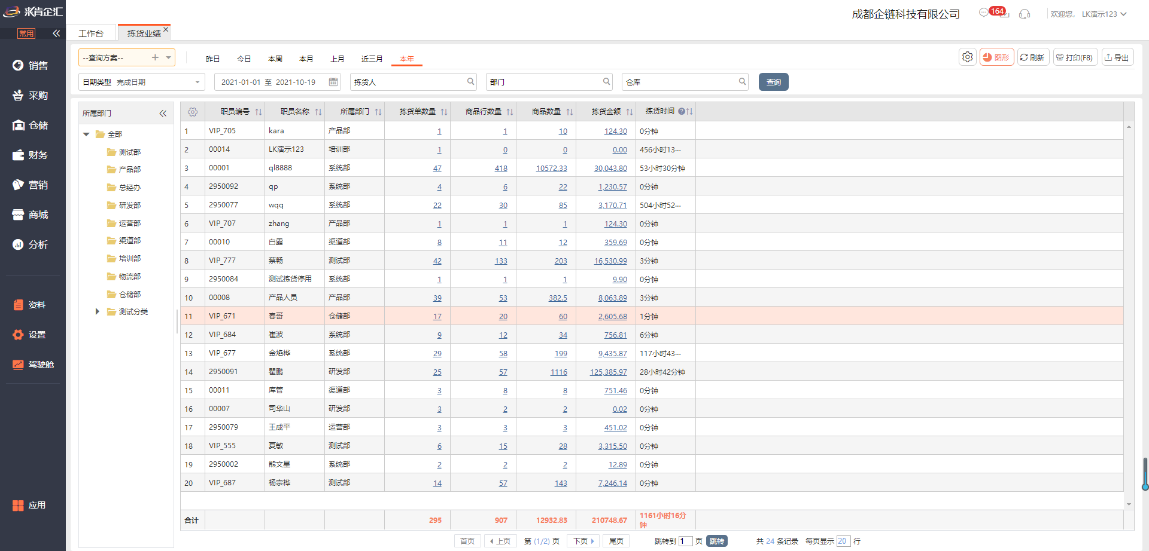
Task: Click the table column settings gear icon
Action: tap(192, 112)
